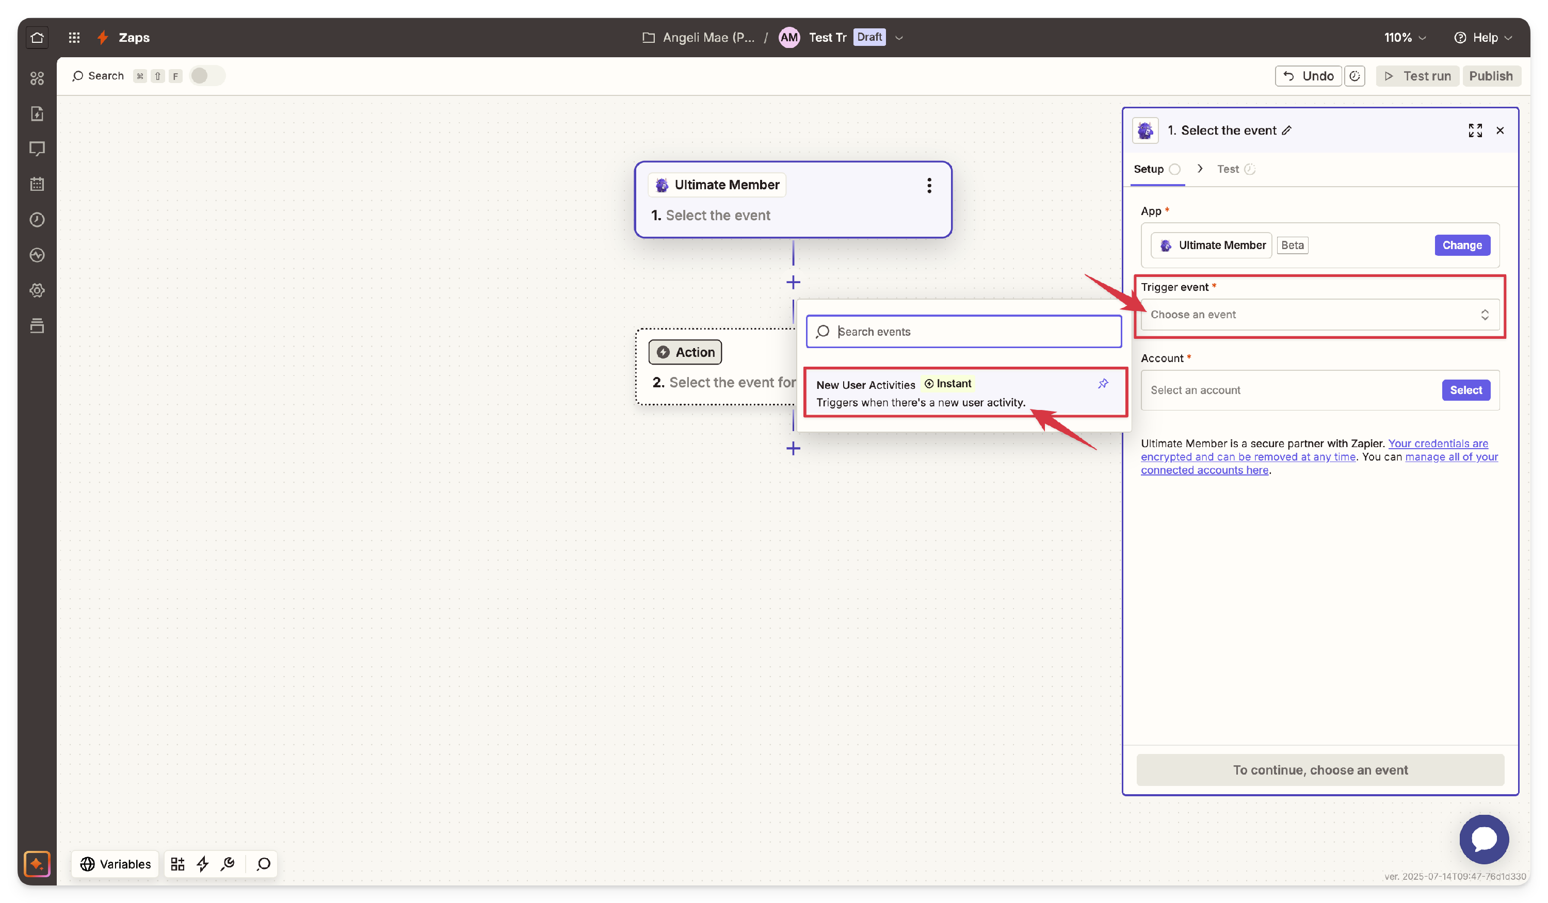Open the status activity icon in sidebar

[37, 255]
